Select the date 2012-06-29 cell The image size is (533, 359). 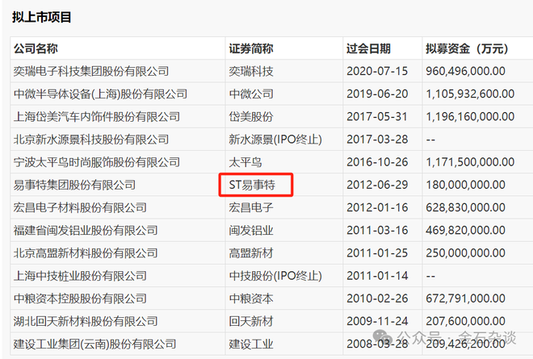click(x=376, y=185)
